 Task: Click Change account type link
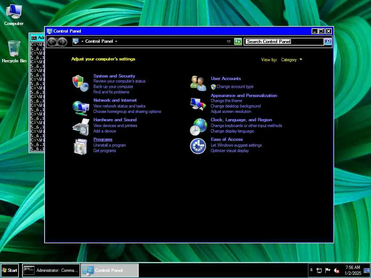(235, 87)
